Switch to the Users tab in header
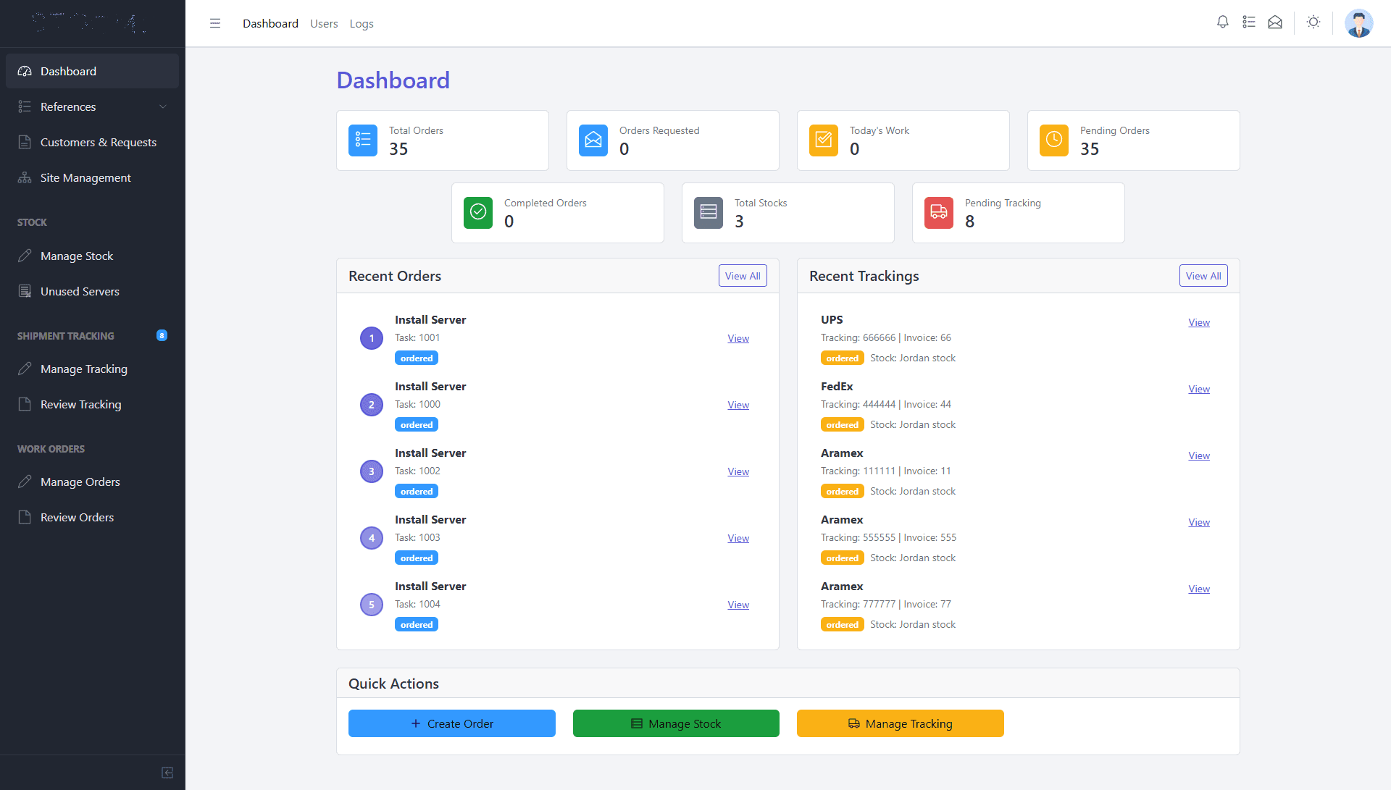 click(x=324, y=23)
